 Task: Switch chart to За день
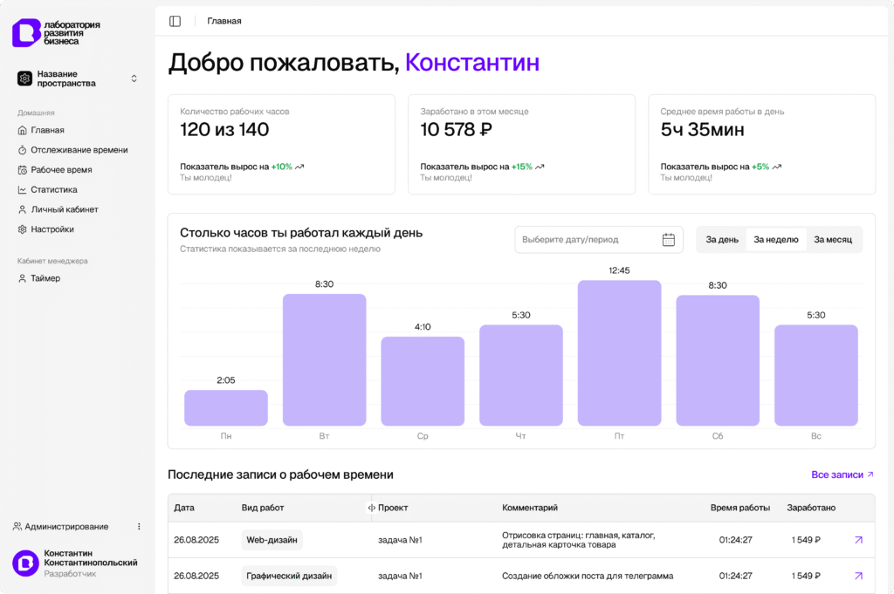pyautogui.click(x=722, y=240)
